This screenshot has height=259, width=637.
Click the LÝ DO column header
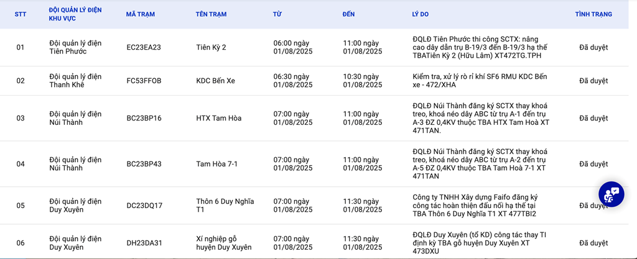(420, 14)
